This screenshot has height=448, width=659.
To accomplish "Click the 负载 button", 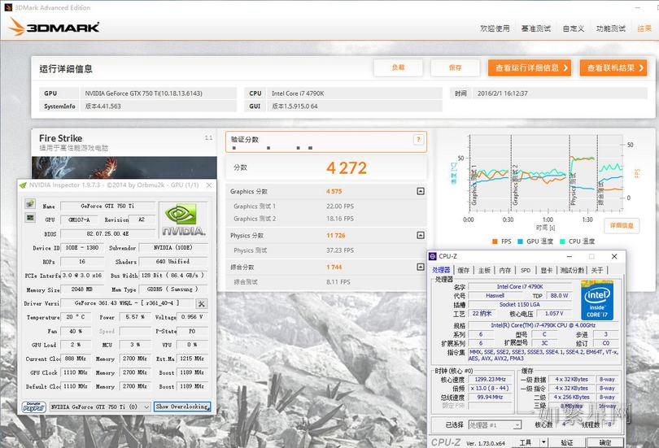I will 398,67.
